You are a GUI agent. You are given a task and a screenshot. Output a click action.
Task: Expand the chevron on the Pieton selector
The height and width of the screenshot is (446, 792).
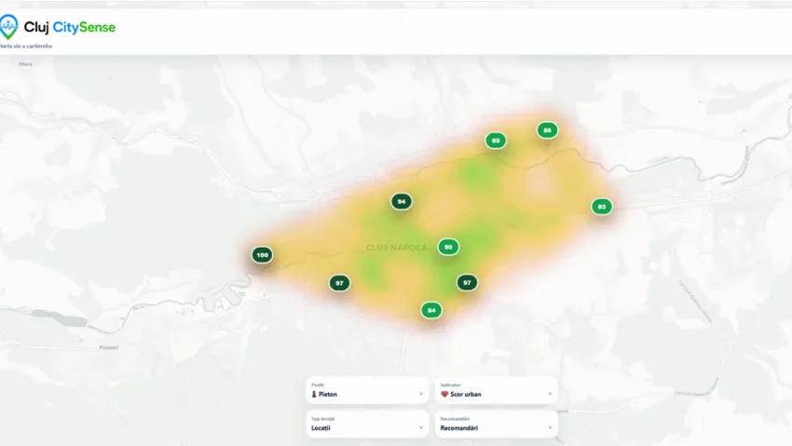tap(421, 394)
